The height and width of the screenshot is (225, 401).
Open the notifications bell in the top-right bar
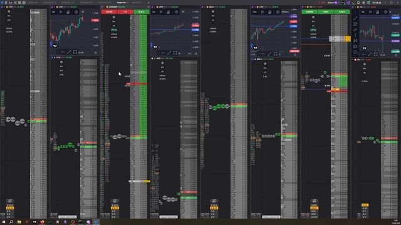click(358, 2)
